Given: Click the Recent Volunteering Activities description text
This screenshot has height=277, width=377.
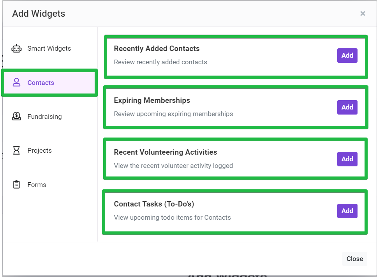Looking at the screenshot, I should click(173, 166).
